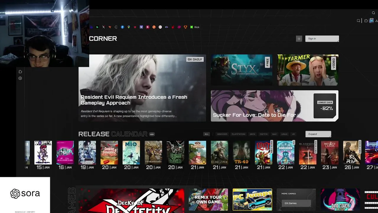The width and height of the screenshot is (378, 213).
Task: Click the GX DAILY badge
Action: tap(195, 59)
